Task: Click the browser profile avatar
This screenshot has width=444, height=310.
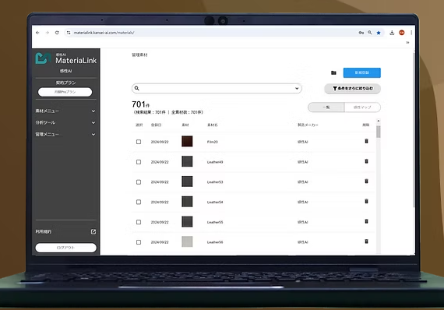Action: point(401,33)
